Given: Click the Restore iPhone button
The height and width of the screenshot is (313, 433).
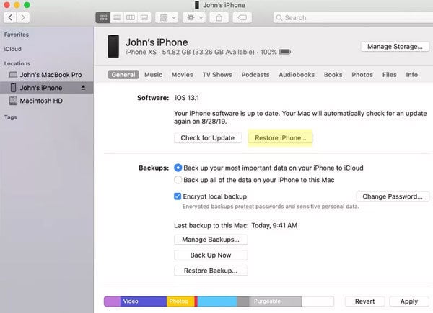Looking at the screenshot, I should coord(279,137).
